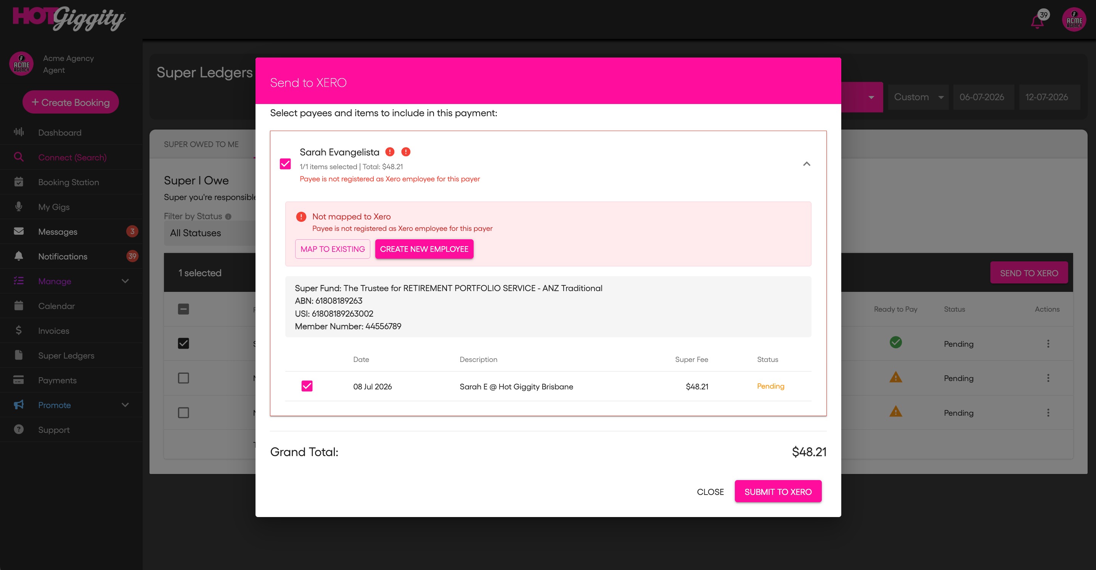Click the Create New Employee button
Screen dimensions: 1096x570
click(x=424, y=249)
